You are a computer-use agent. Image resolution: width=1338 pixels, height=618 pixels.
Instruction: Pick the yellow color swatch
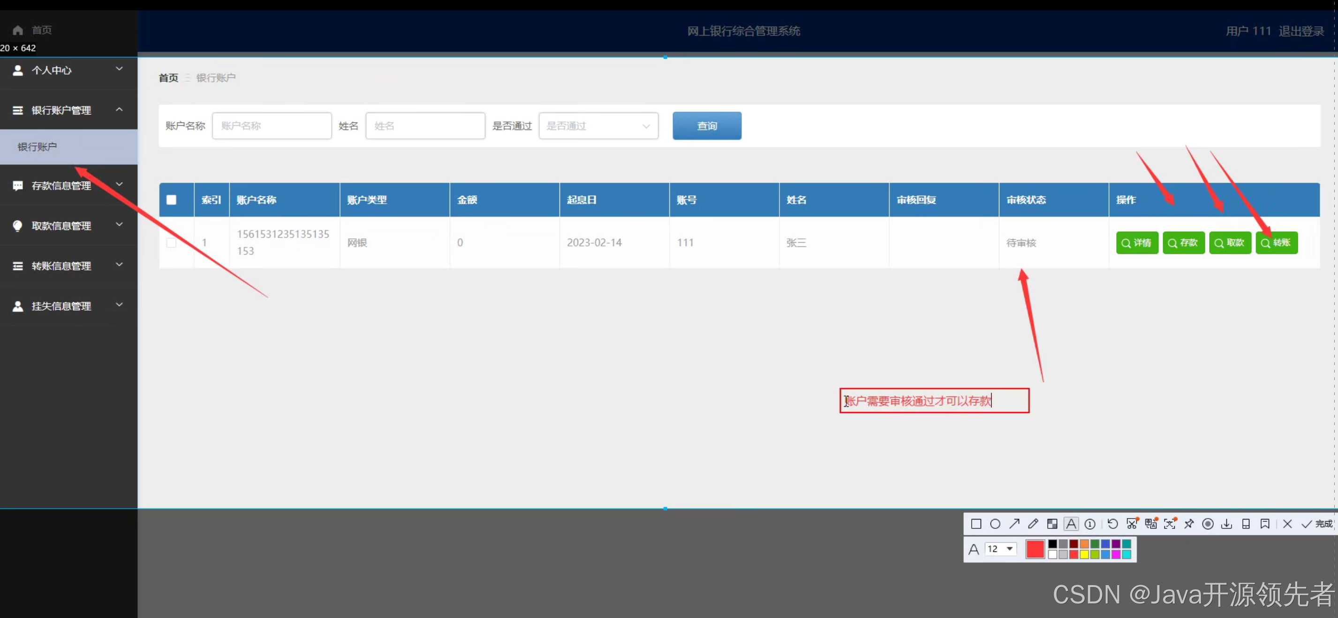click(1084, 555)
